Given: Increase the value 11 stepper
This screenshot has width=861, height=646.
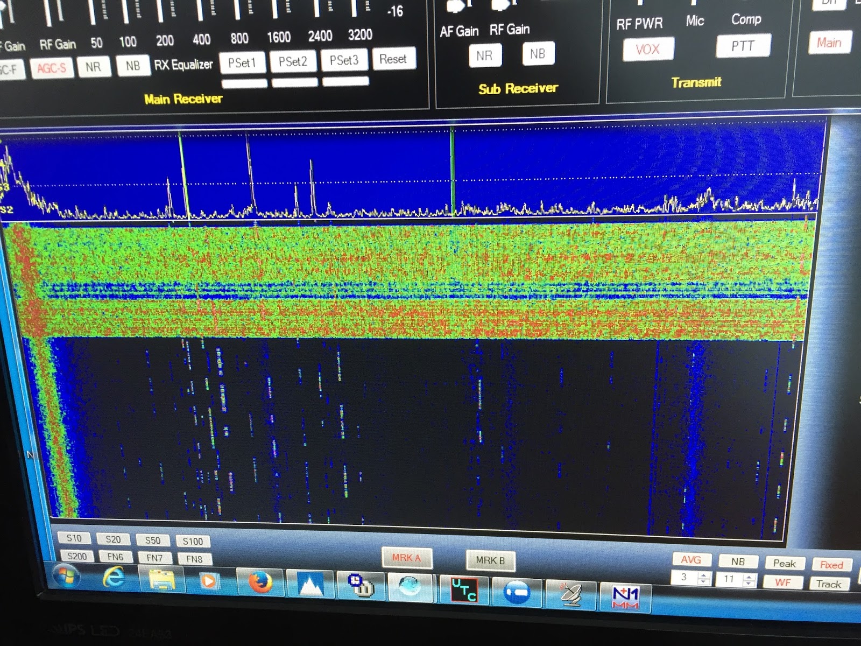Looking at the screenshot, I should (749, 577).
